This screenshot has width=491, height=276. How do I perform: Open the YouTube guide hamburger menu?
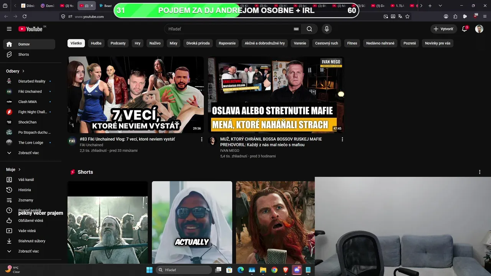coord(9,29)
